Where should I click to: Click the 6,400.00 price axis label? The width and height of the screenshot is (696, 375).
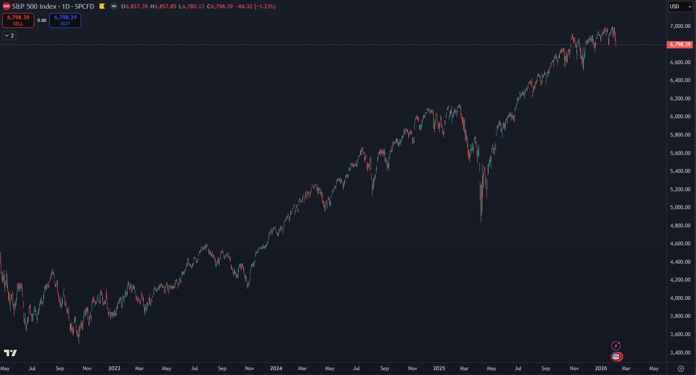[680, 80]
